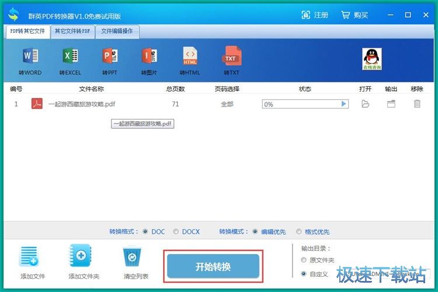Viewport: 438px width, 292px height.
Task: Click the 购买 shopping cart icon
Action: pyautogui.click(x=345, y=15)
